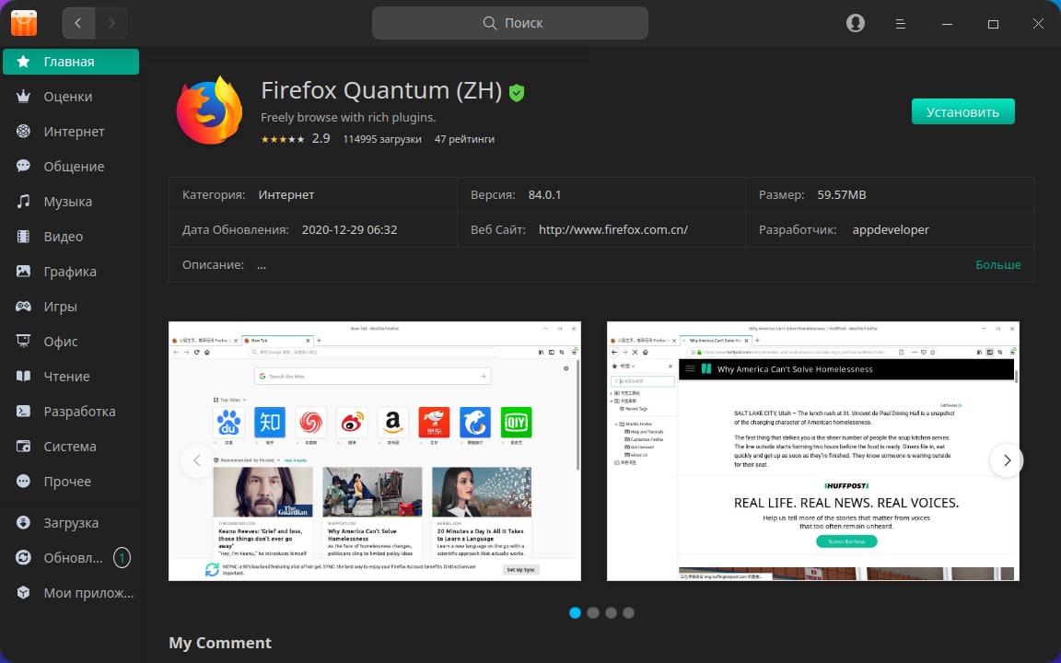Go back with the left arrow button
The height and width of the screenshot is (663, 1061).
click(x=78, y=23)
